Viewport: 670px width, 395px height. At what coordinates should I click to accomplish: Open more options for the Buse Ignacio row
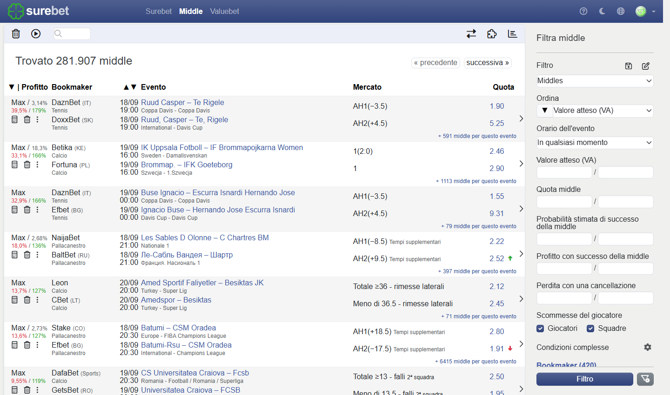(x=38, y=210)
